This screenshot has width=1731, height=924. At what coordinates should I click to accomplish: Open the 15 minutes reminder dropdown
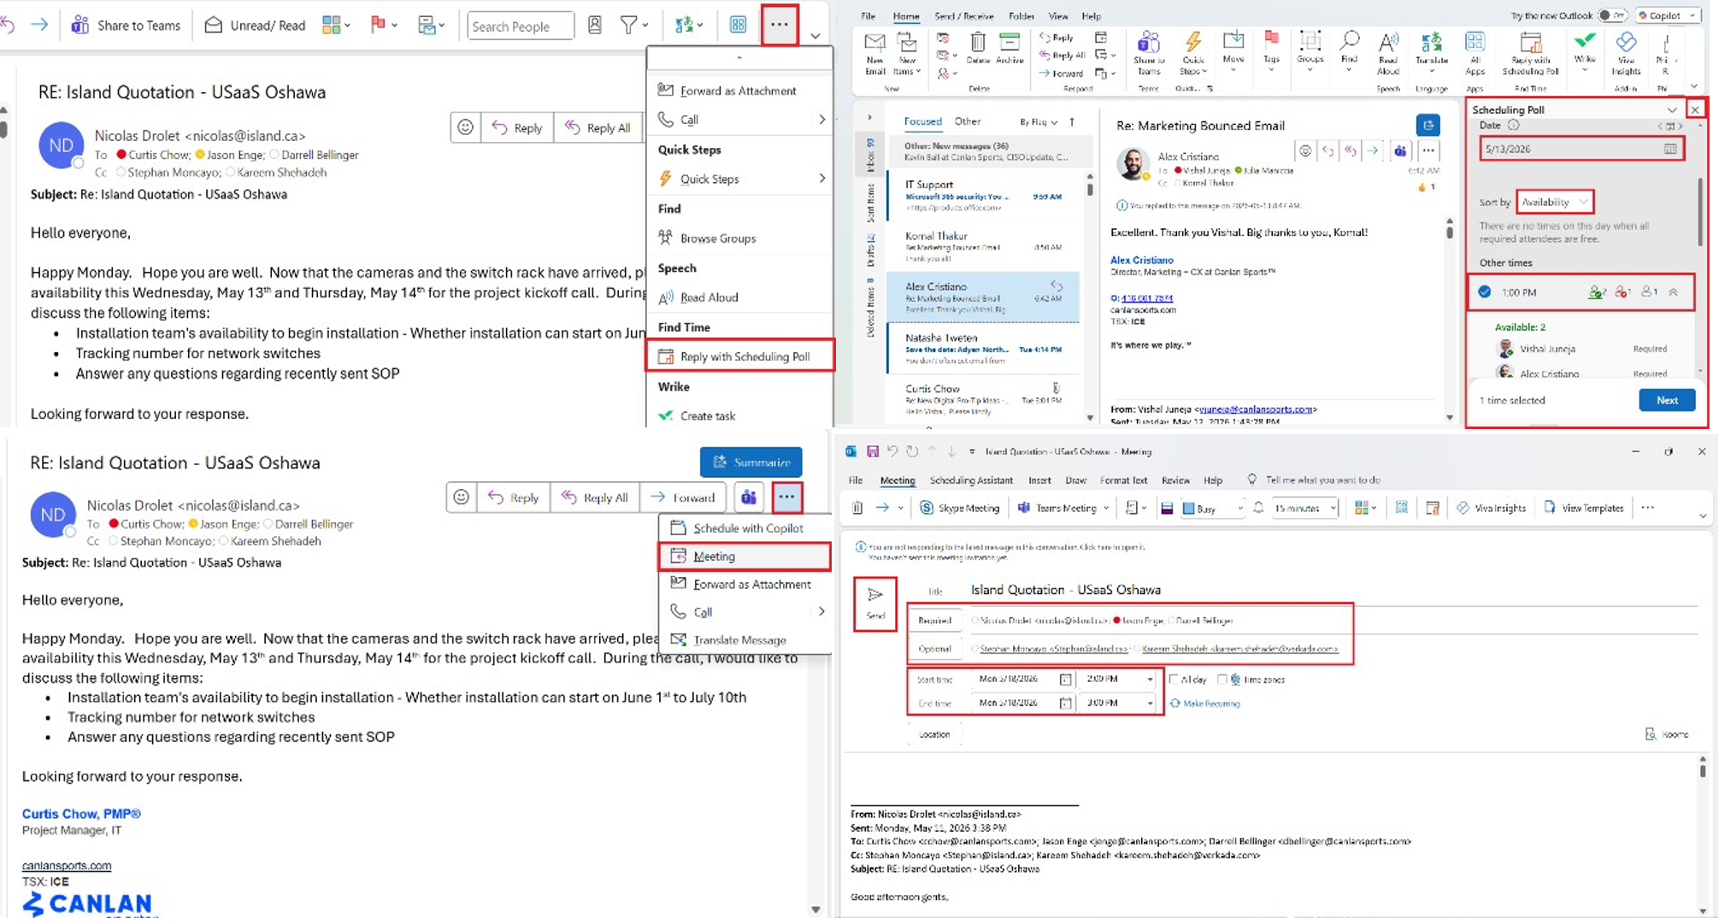pos(1304,508)
